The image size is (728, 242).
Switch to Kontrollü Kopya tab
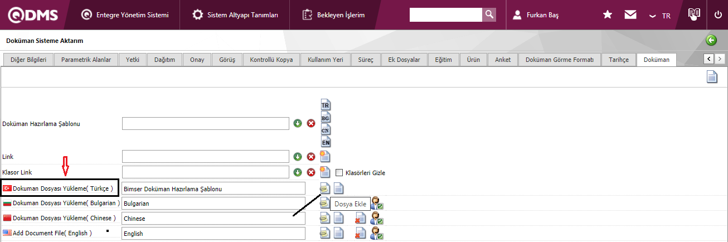pos(271,60)
